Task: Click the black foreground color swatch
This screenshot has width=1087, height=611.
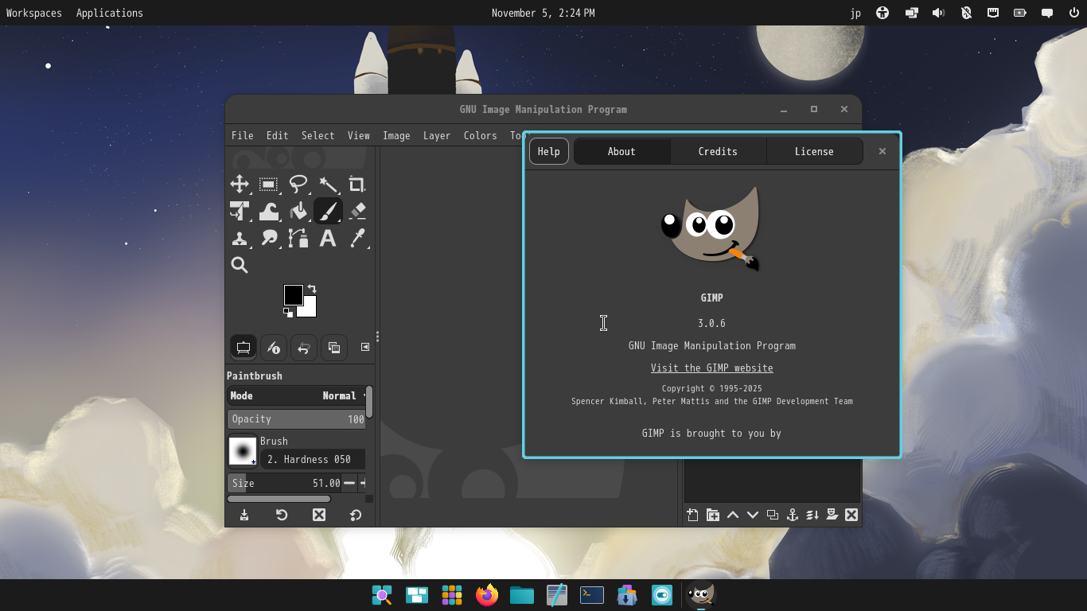Action: click(293, 294)
